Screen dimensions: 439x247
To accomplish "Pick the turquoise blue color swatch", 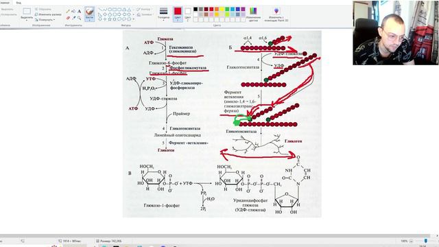I will 233,9.
